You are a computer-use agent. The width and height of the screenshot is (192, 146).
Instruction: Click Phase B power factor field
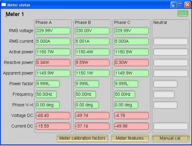[87, 84]
